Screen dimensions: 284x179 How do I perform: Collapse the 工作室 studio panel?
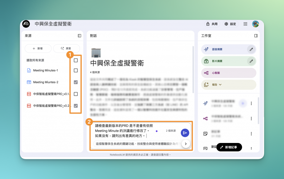[x=256, y=36]
